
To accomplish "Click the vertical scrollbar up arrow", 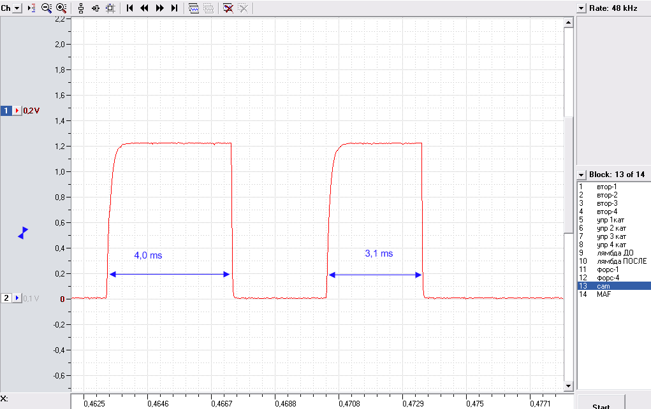I will pos(568,22).
